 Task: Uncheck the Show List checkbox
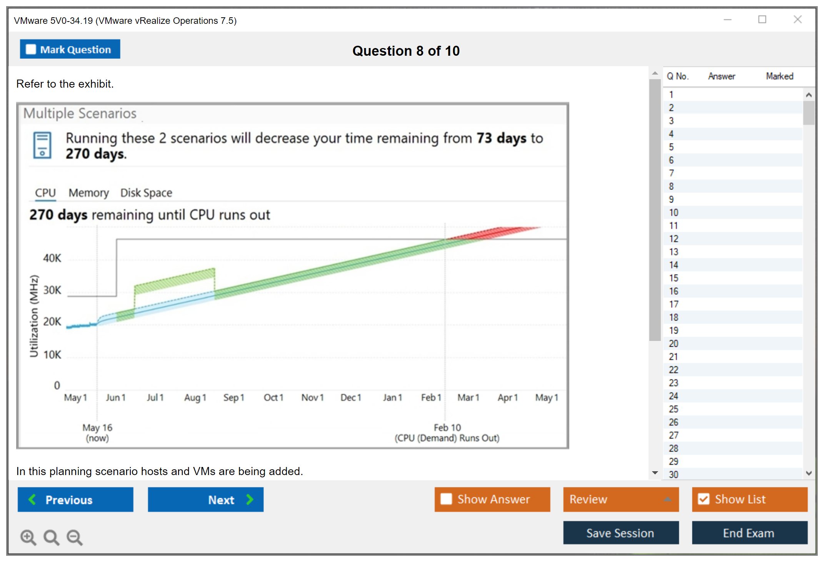(704, 499)
